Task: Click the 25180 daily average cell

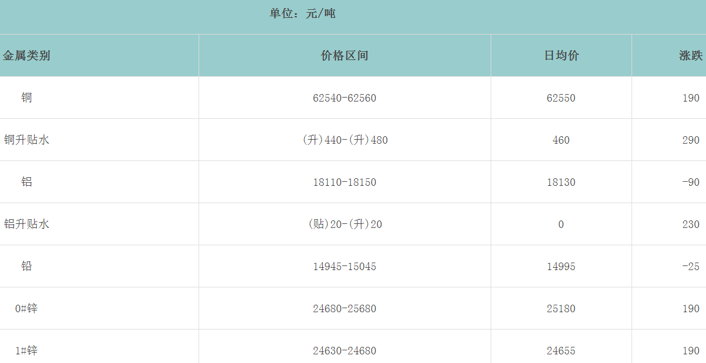Action: pos(561,309)
